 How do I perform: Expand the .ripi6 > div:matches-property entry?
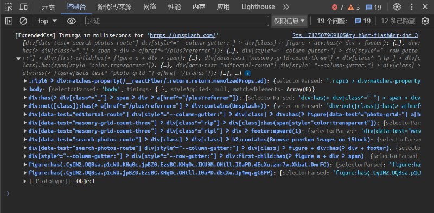25,82
